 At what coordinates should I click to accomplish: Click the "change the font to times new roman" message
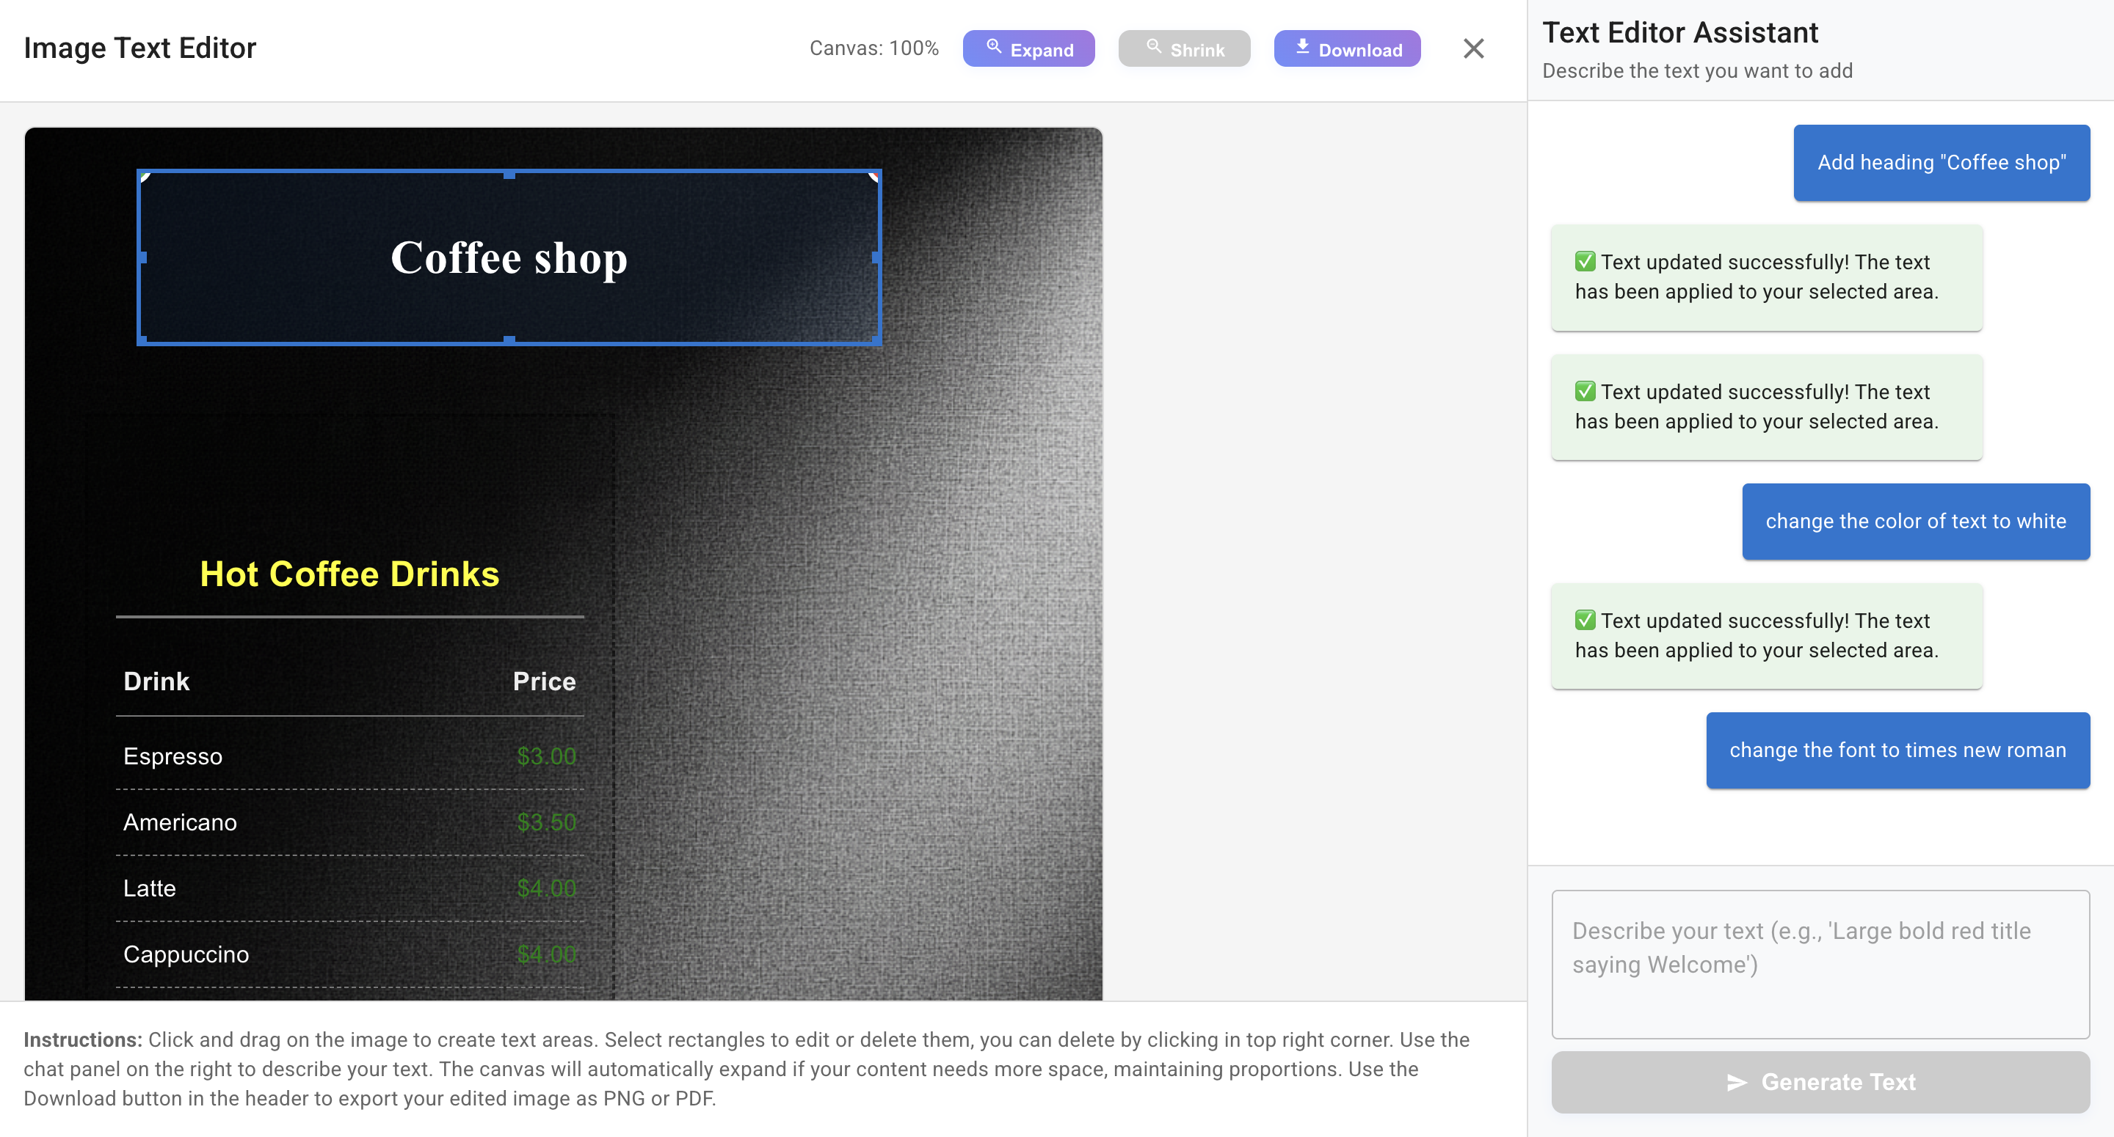[x=1897, y=750]
